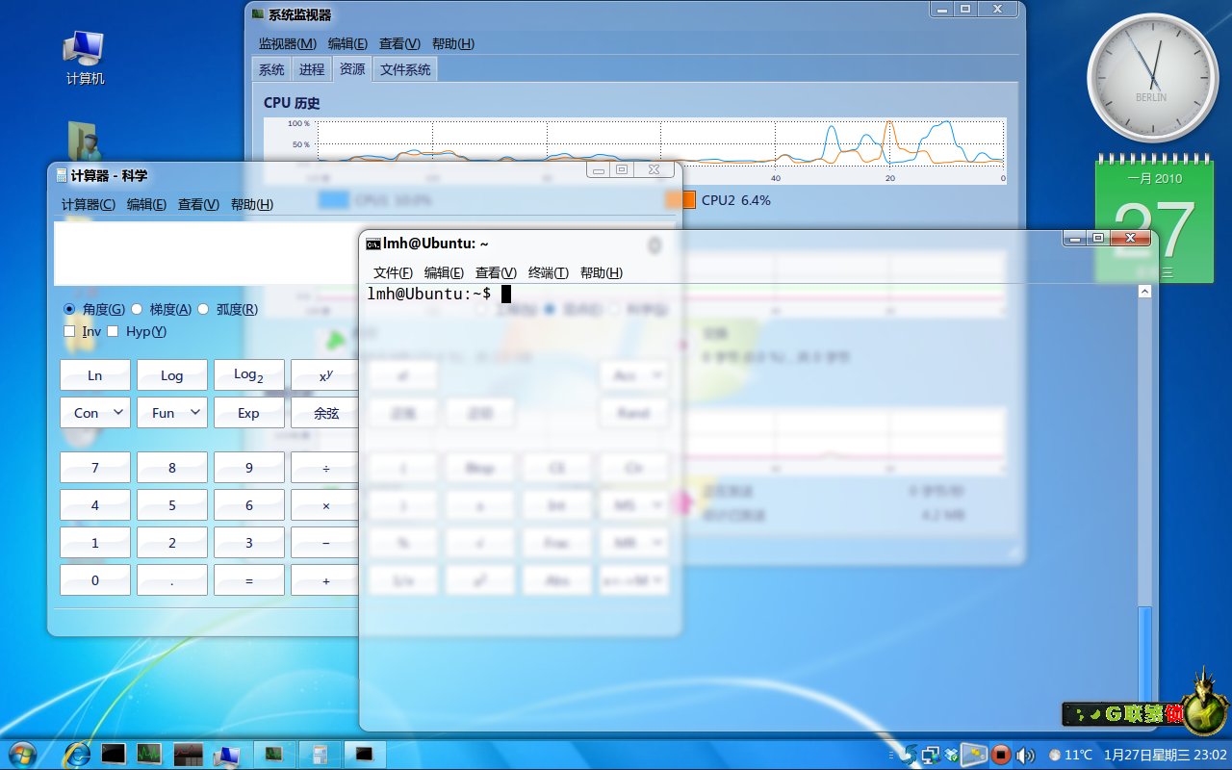
Task: Select the 角度(G) radio button
Action: pyautogui.click(x=69, y=309)
